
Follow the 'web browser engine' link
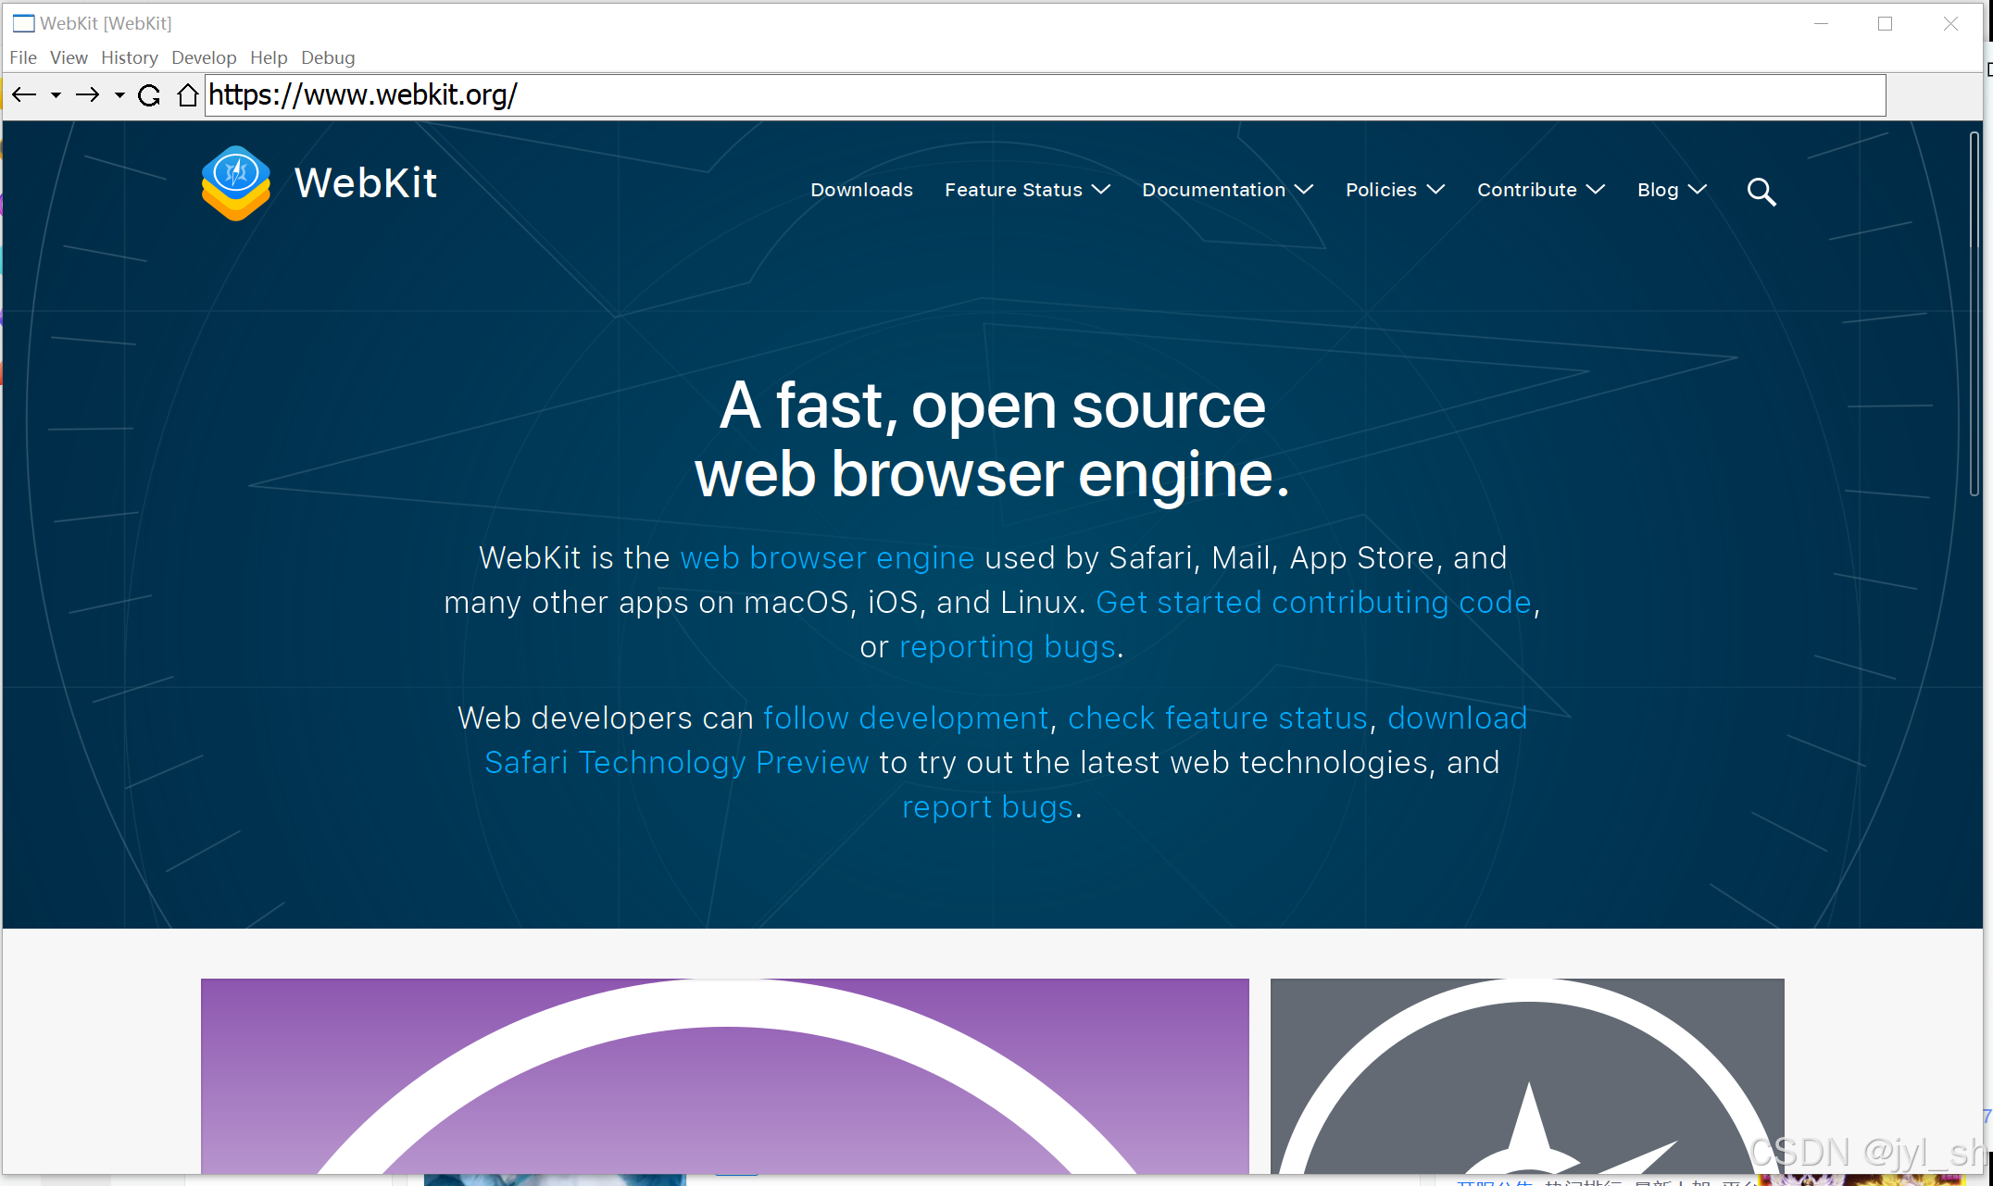827,557
